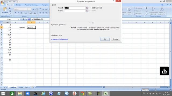Viewport: 172px width, 96px height.
Task: Click Отмена in the function dialog
Action: [115, 39]
